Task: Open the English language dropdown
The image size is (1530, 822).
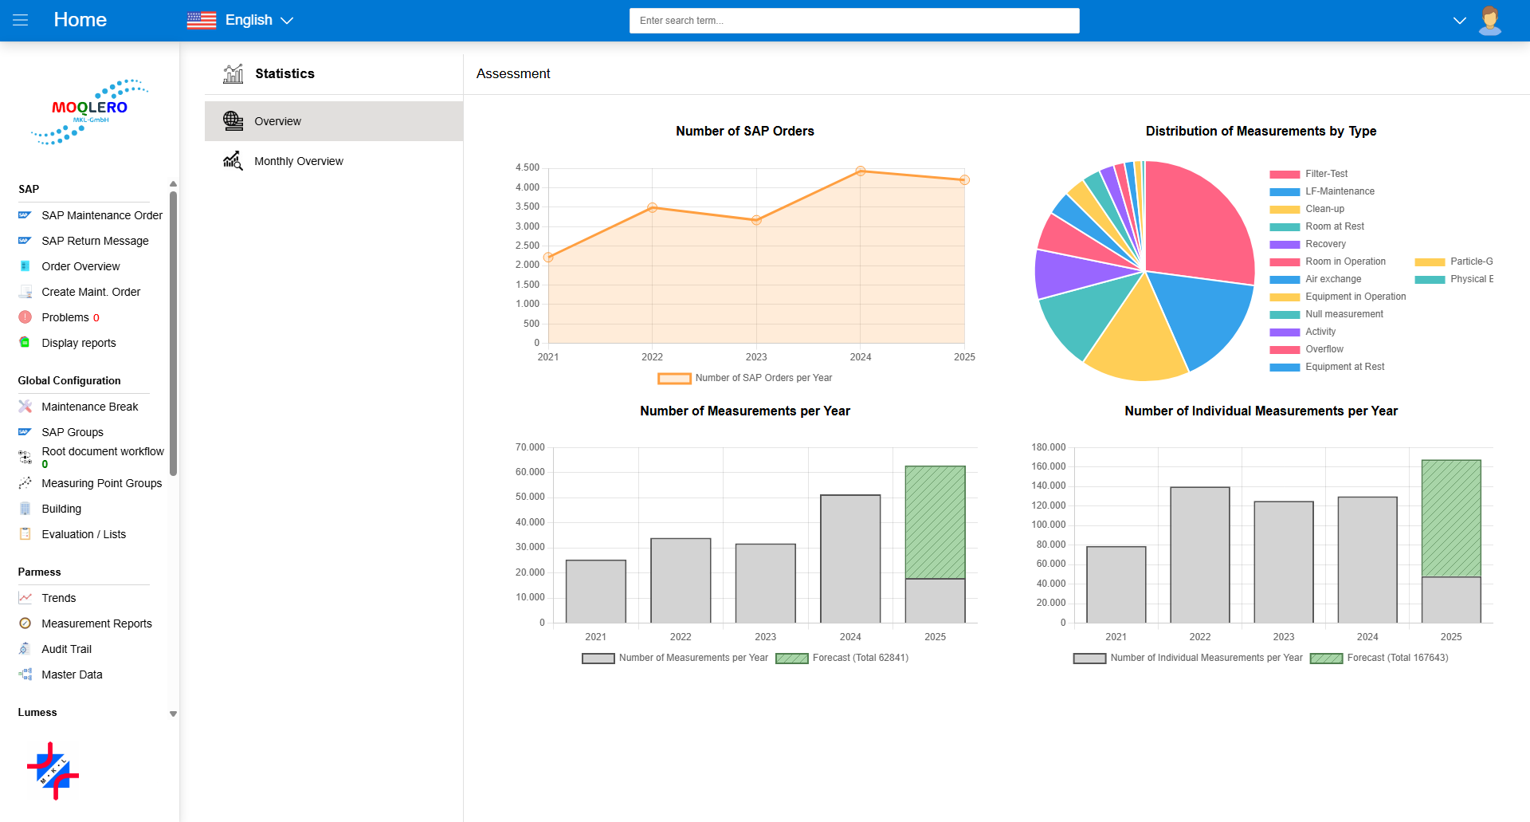Action: point(249,20)
